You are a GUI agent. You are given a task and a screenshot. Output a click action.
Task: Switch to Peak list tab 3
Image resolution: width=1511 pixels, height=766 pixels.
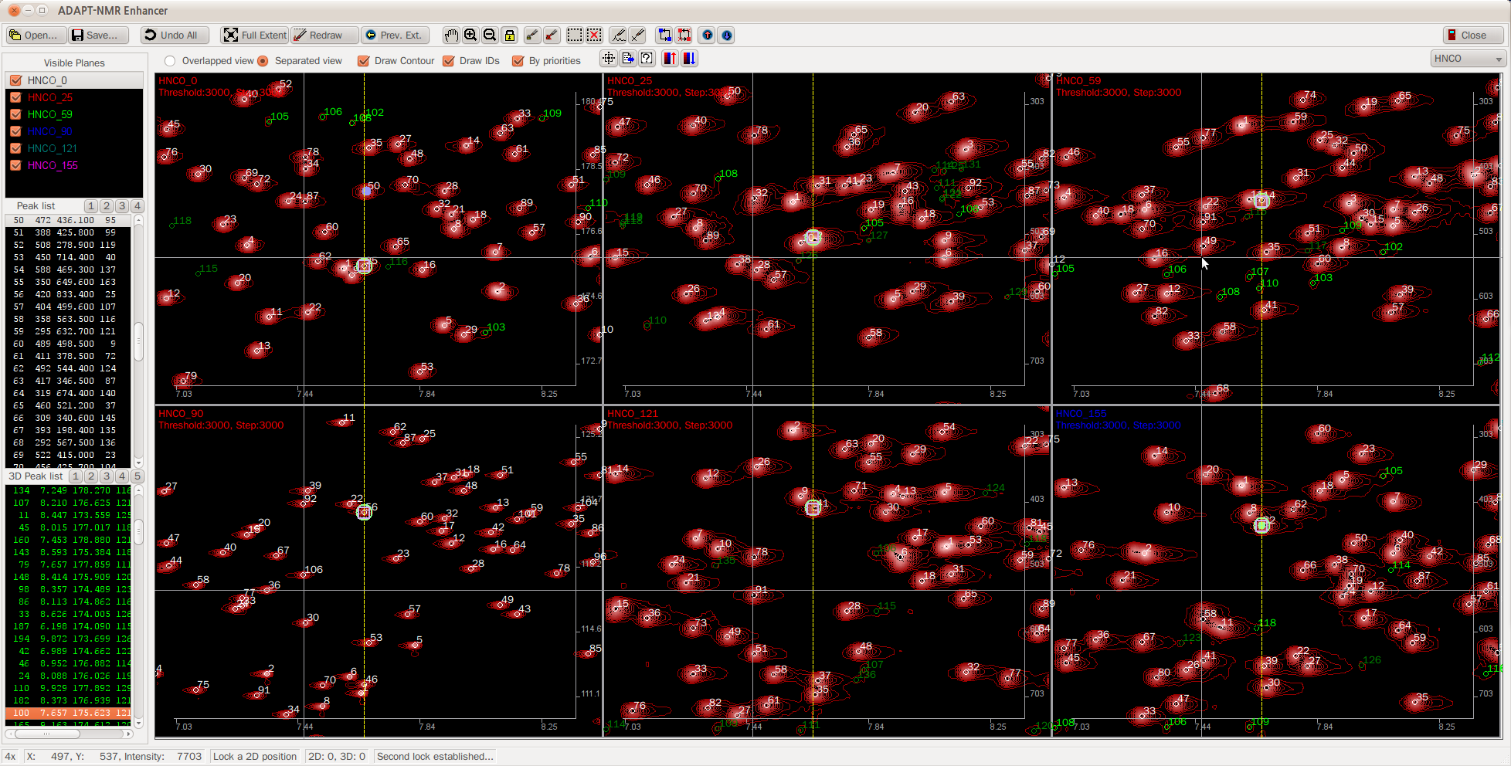click(x=122, y=206)
